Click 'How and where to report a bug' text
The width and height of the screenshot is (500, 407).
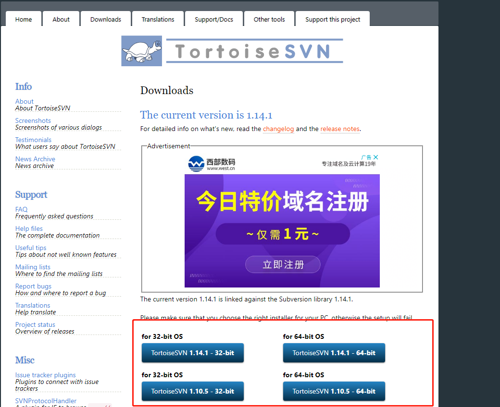[61, 293]
